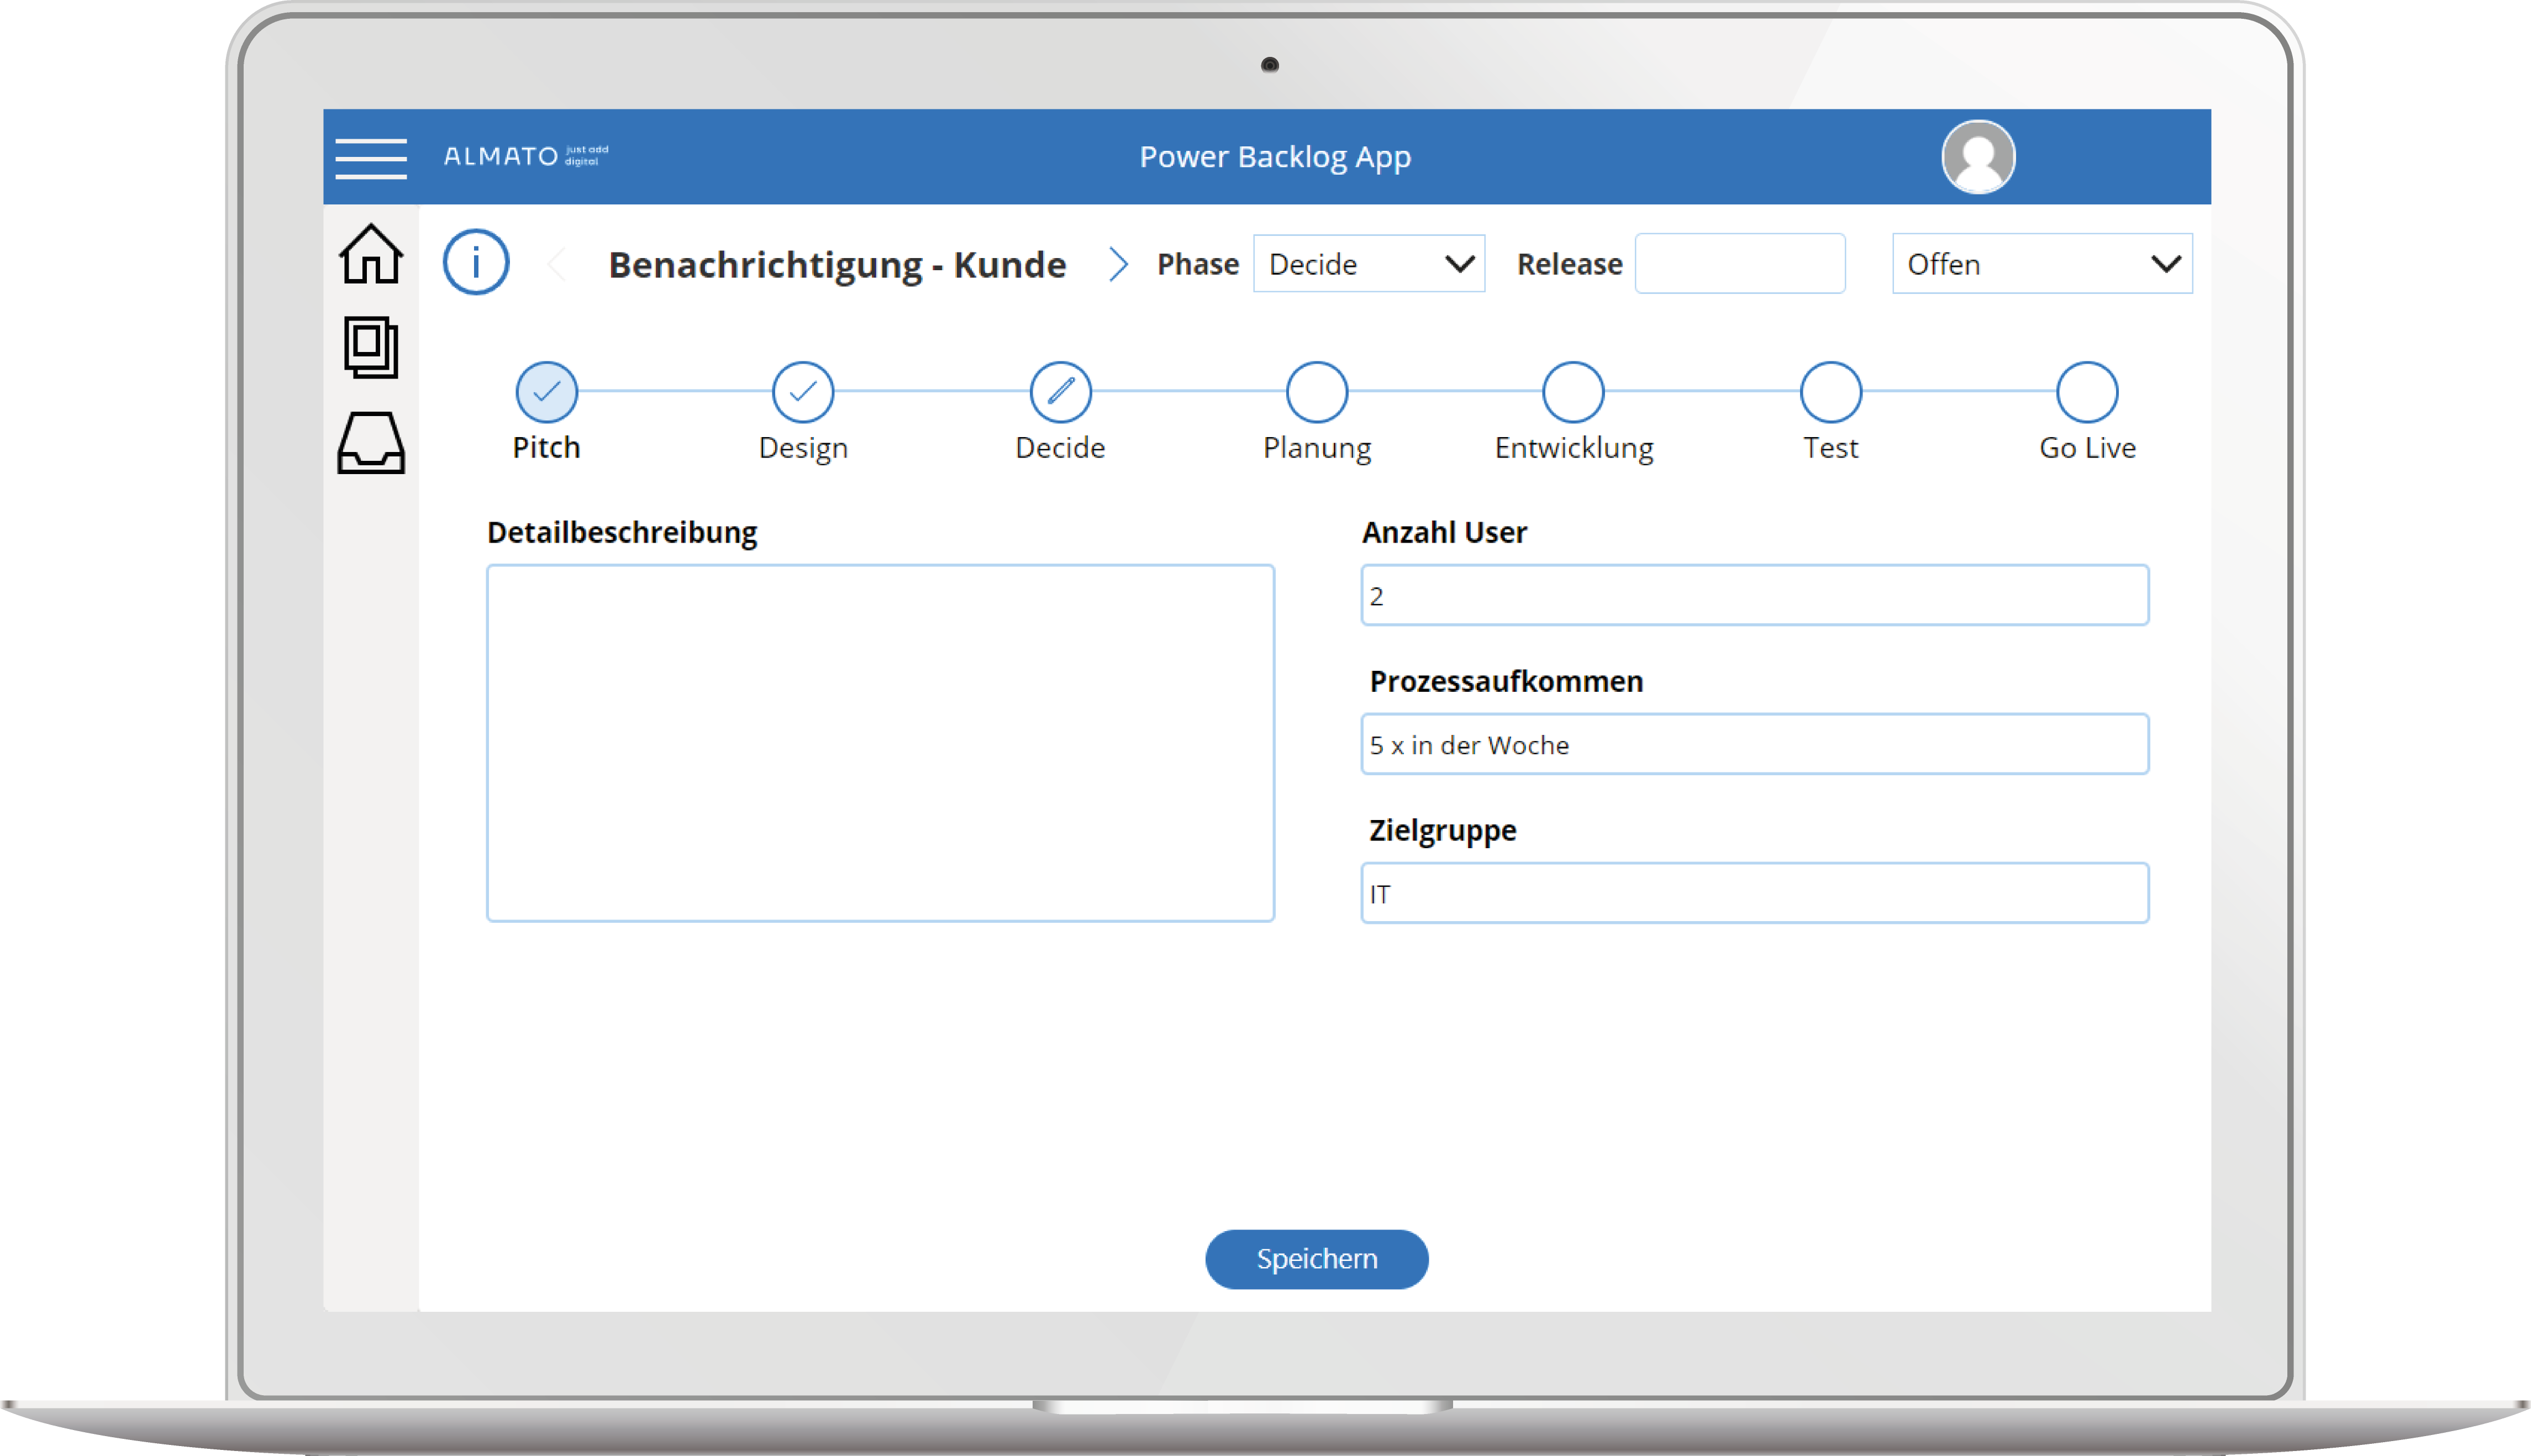Select the inbox icon in the sidebar
The width and height of the screenshot is (2531, 1456).
370,440
